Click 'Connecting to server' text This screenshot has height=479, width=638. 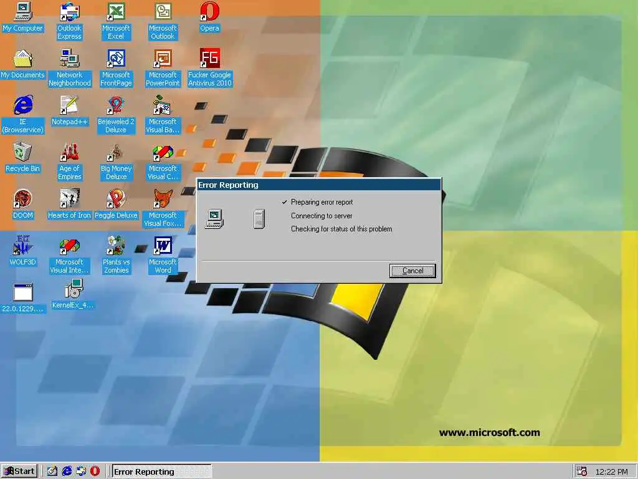click(321, 216)
